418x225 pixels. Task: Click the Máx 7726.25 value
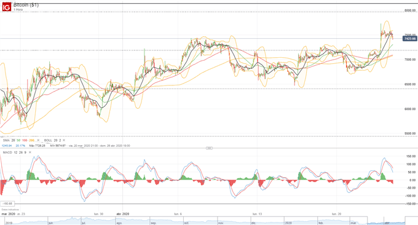[x=37, y=146]
